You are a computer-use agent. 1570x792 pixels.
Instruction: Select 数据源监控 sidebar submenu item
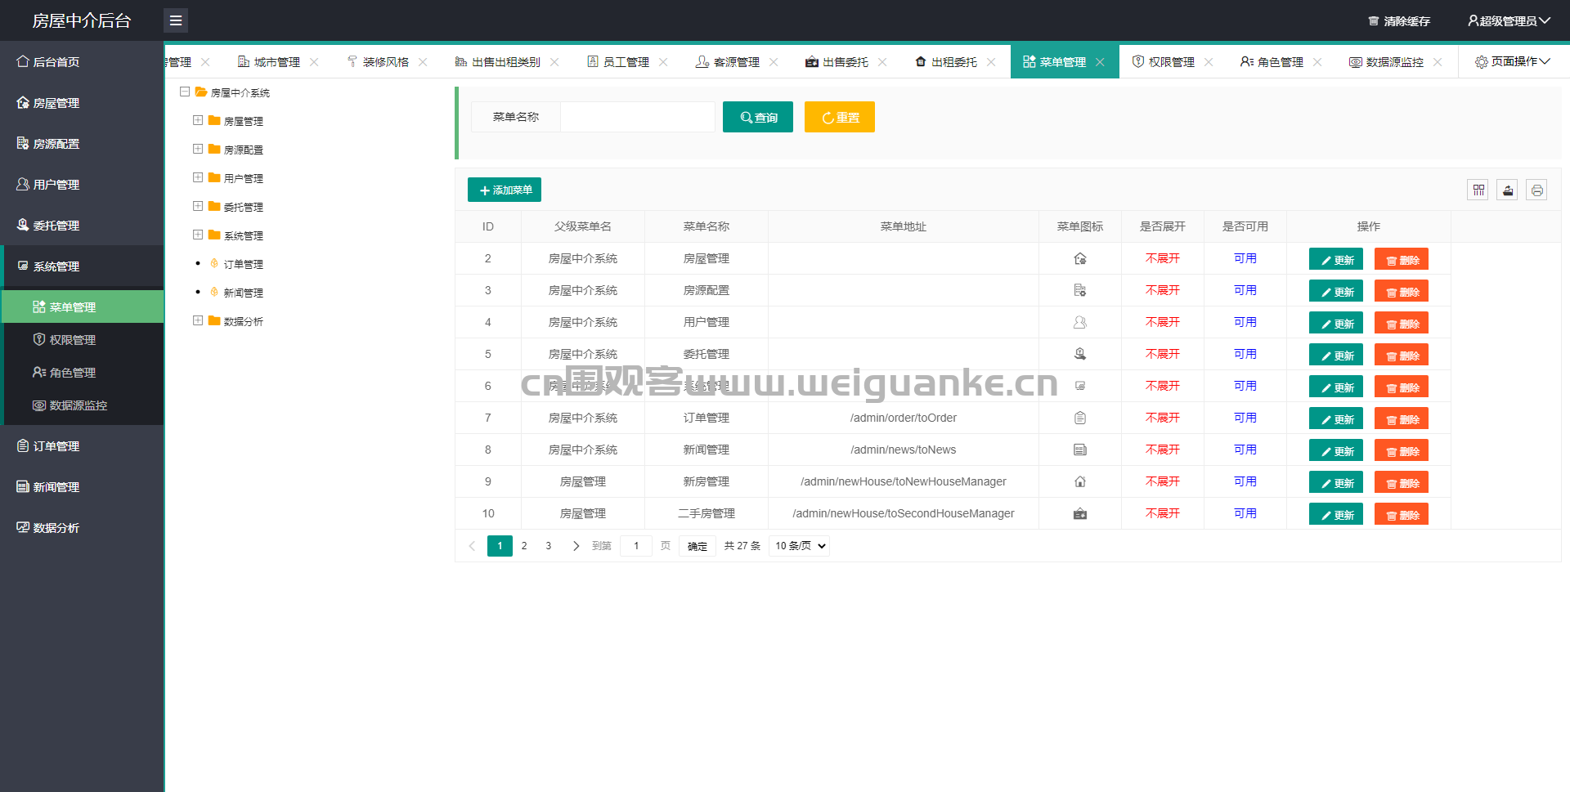pos(83,405)
